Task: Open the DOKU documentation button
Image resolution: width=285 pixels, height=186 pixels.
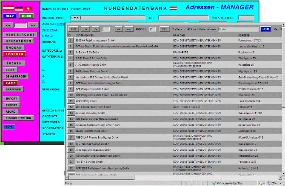Action: pos(26,16)
